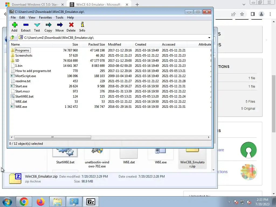Click the 7-Zip taskbar icon
This screenshot has width=276, height=207.
(x=91, y=202)
